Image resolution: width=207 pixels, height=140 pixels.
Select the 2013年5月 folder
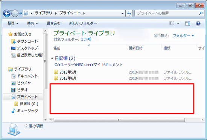point(68,72)
